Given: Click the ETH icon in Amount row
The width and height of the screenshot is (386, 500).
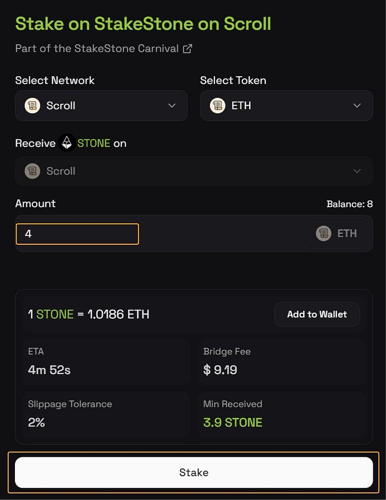Looking at the screenshot, I should (324, 233).
